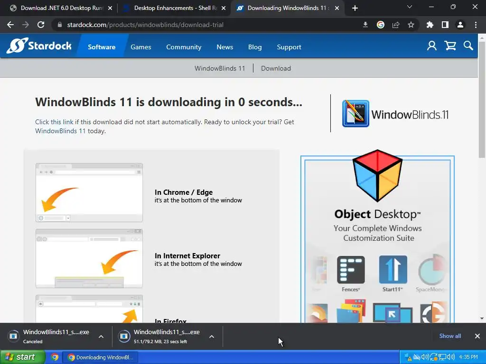Reload the Stardock page
Screen dimensions: 486x364
click(x=41, y=25)
